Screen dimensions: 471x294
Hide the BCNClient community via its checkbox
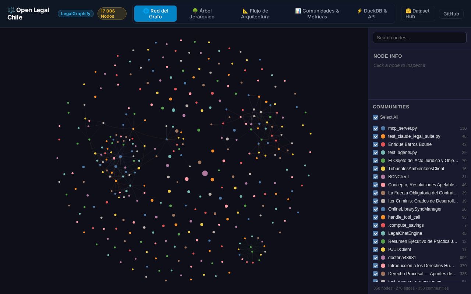pos(375,177)
